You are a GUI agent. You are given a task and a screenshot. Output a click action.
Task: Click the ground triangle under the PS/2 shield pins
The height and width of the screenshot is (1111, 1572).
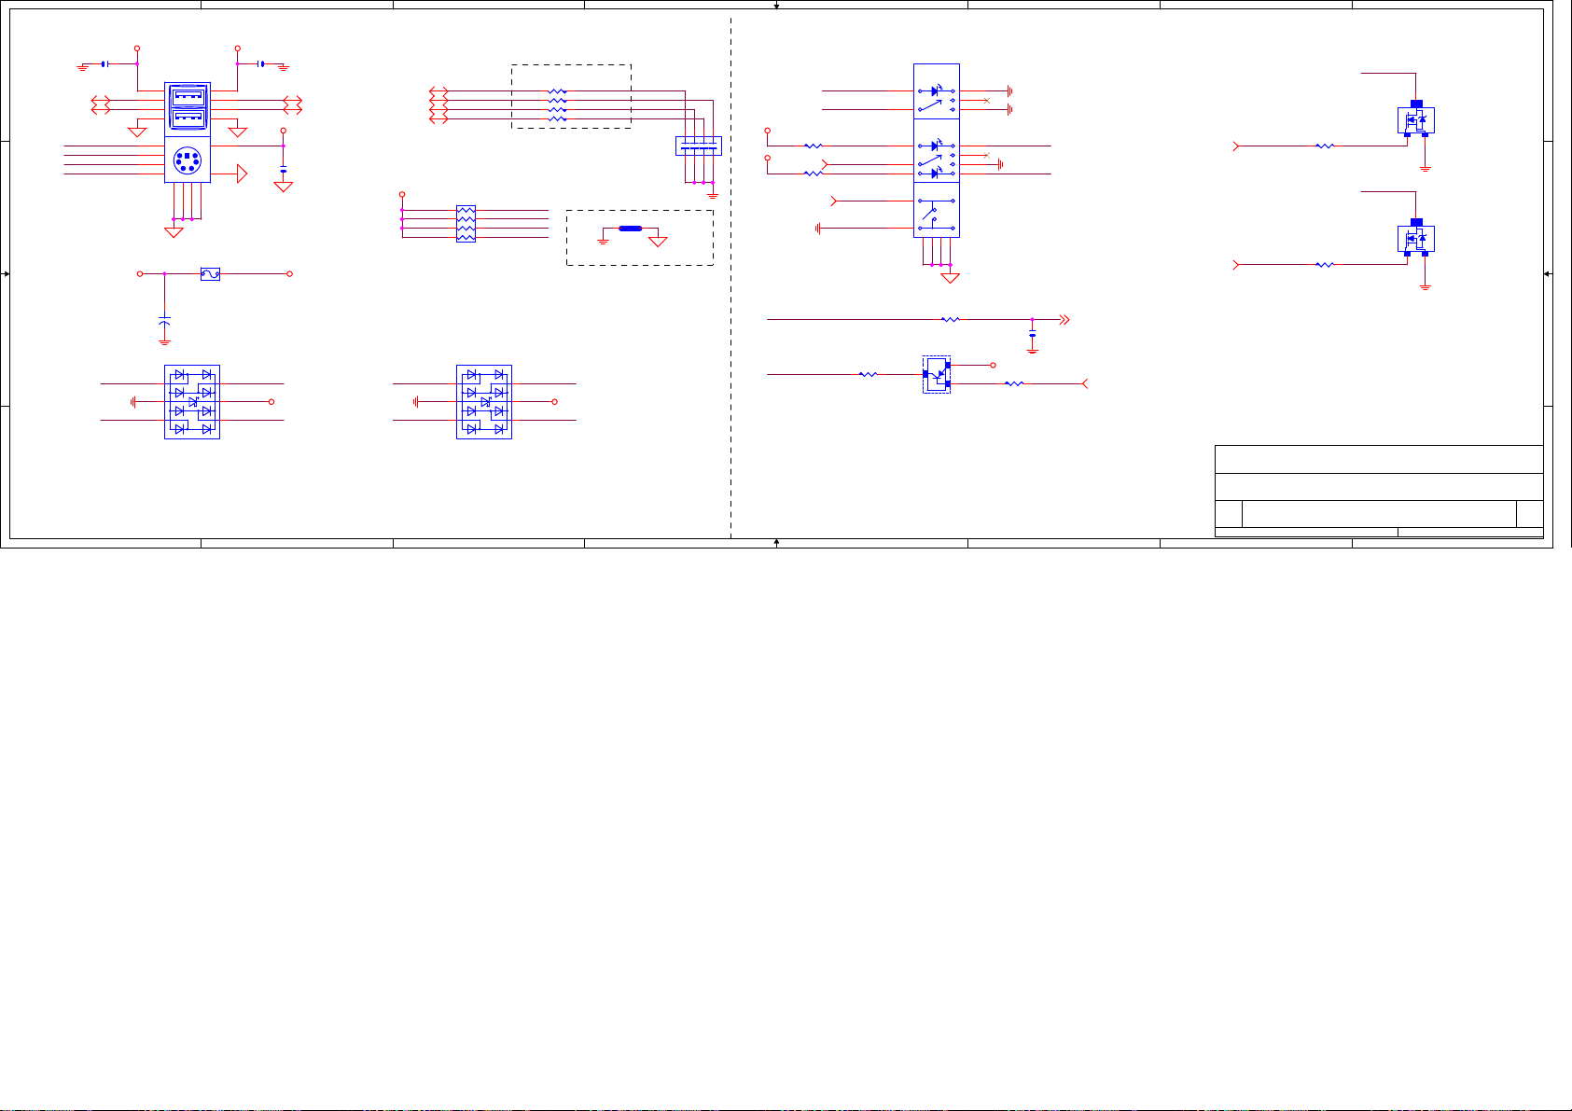[174, 232]
